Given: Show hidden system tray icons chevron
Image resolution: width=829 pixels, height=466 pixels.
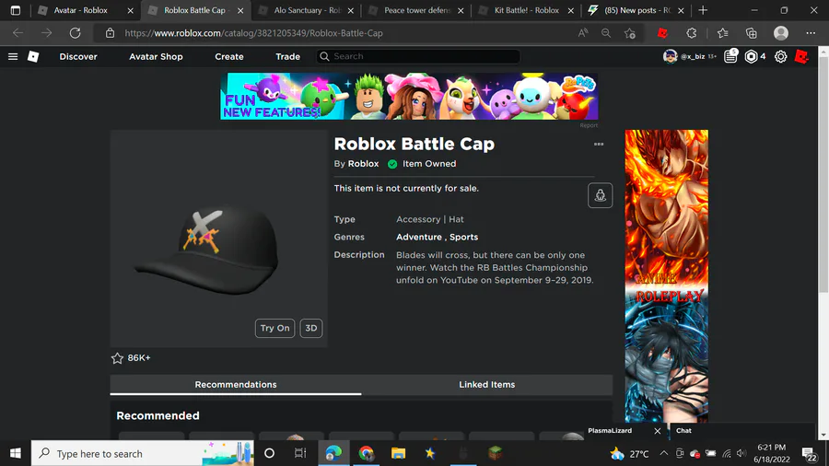Looking at the screenshot, I should 663,453.
